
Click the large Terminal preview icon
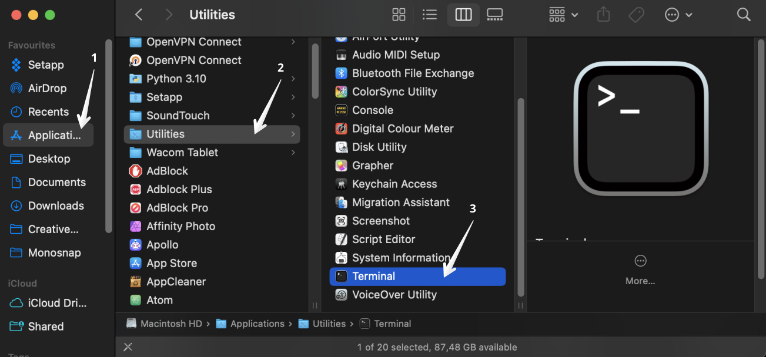click(x=641, y=129)
